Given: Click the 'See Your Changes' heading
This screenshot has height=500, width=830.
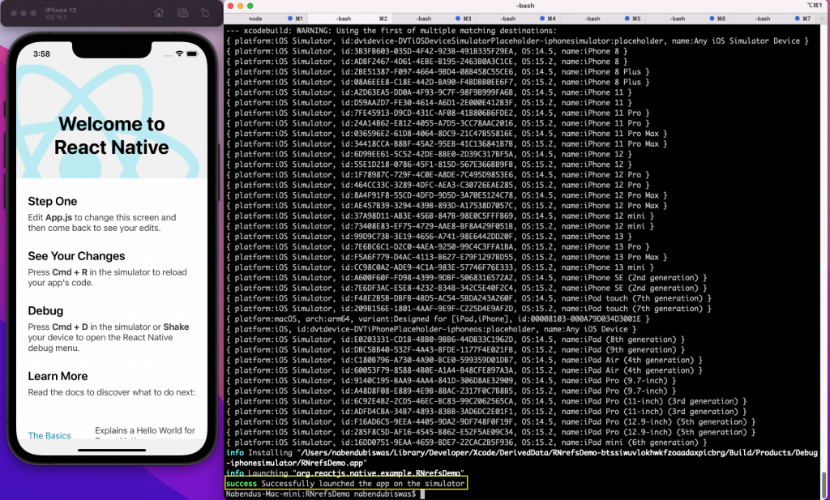Looking at the screenshot, I should 76,256.
